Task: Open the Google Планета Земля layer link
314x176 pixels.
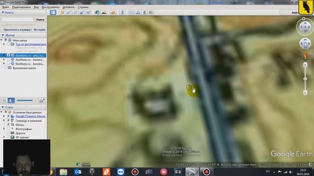Action: coord(31,116)
